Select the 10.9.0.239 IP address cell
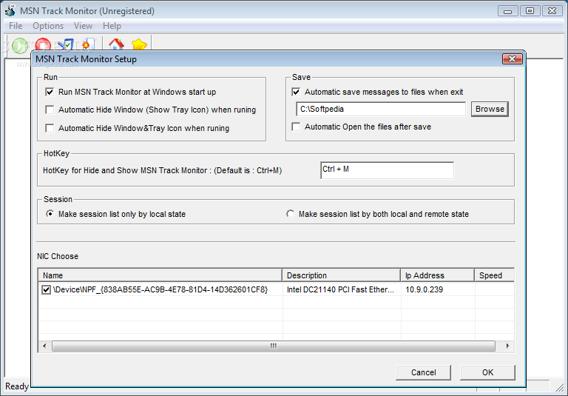Viewport: 568px width, 396px height. (424, 289)
